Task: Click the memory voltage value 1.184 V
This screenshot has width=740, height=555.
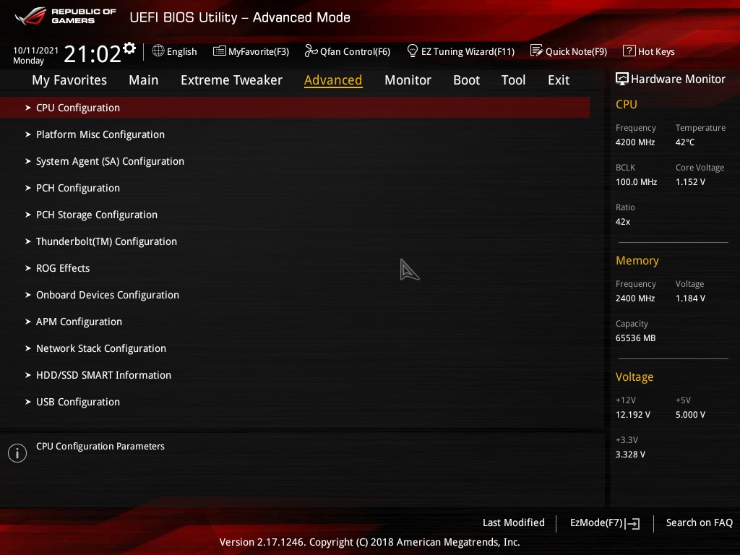Action: [x=690, y=298]
